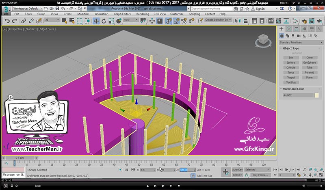Screen dimensions: 325x190
Task: Activate the Select and Move tool
Action: [96, 21]
